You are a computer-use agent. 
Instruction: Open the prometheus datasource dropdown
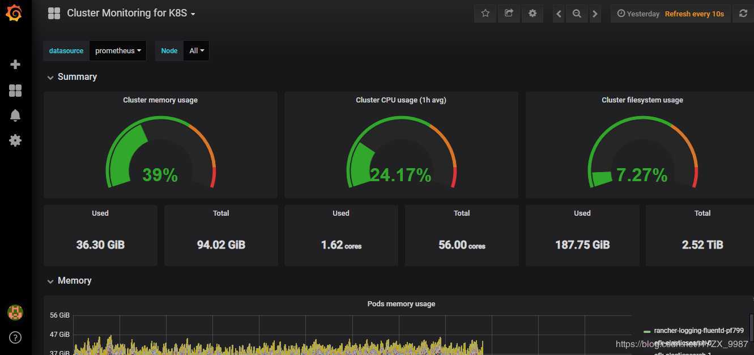tap(118, 51)
